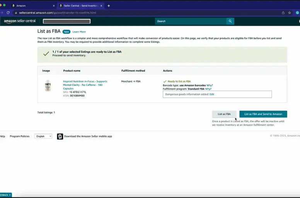Edit dangerous goods information
The width and height of the screenshot is (300, 198).
click(x=212, y=94)
